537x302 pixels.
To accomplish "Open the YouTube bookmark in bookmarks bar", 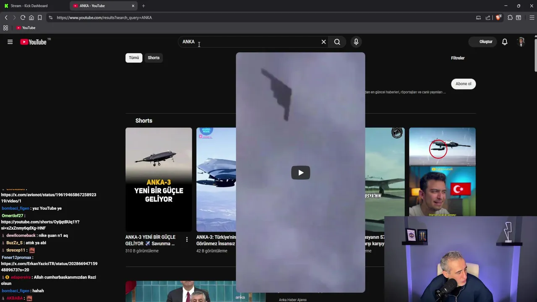I will point(26,28).
